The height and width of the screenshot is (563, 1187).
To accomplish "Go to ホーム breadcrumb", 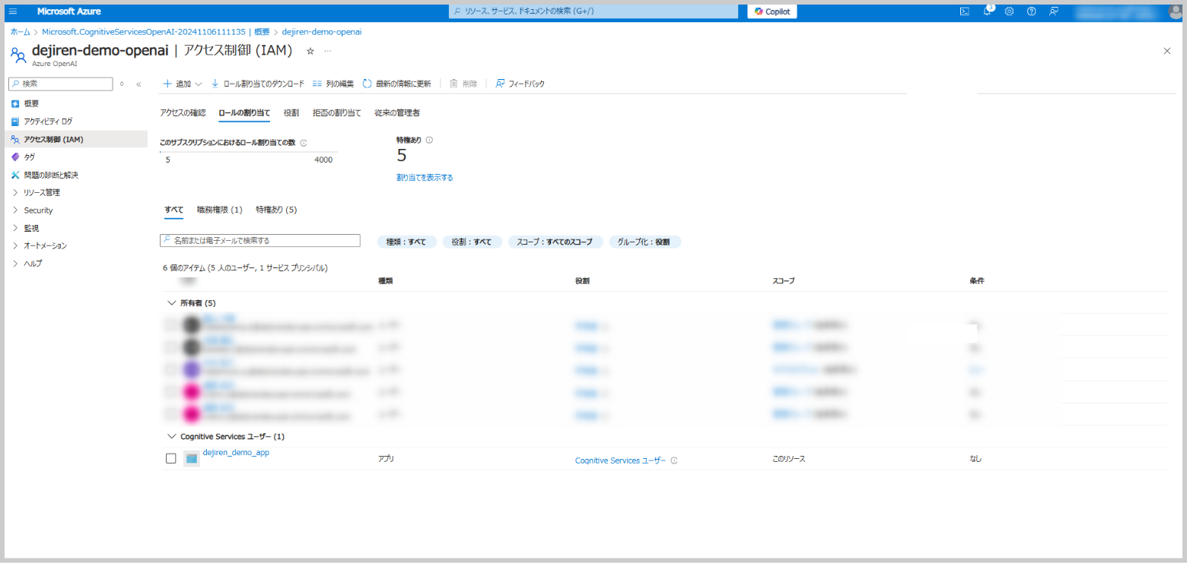I will pyautogui.click(x=21, y=32).
